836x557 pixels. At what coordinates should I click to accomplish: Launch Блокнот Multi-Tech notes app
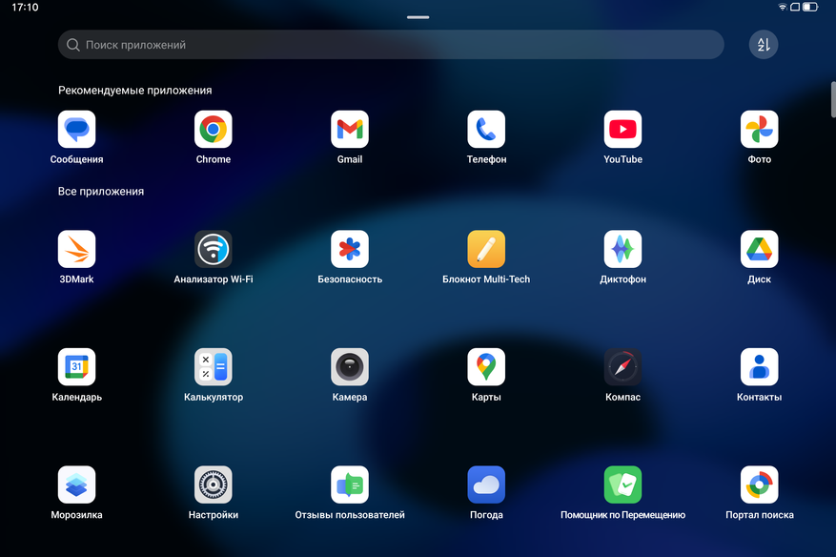pos(486,249)
